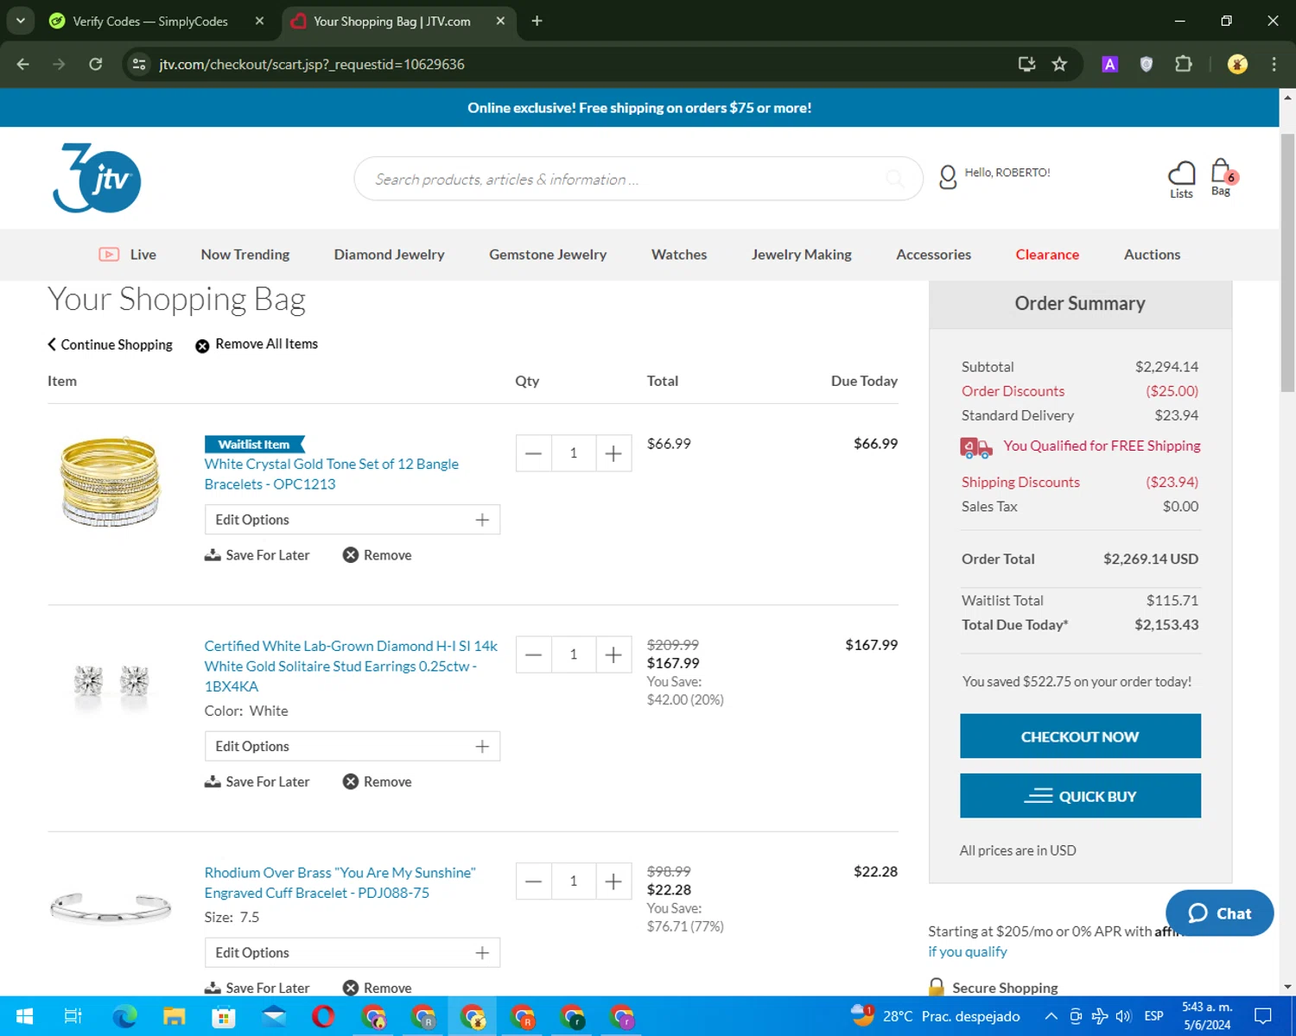
Task: Open Gemstone Jewelry menu
Action: (548, 255)
